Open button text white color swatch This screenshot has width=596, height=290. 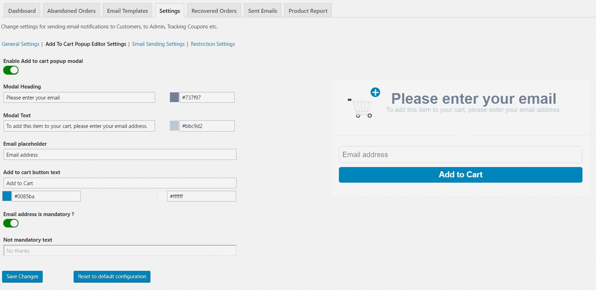162,196
